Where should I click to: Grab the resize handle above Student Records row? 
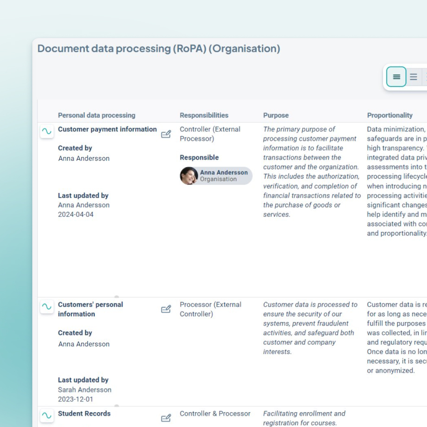[116, 406]
